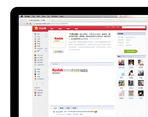Open the Apple menu

(x=22, y=16)
